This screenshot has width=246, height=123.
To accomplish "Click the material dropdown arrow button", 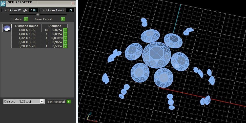I will tap(42, 101).
